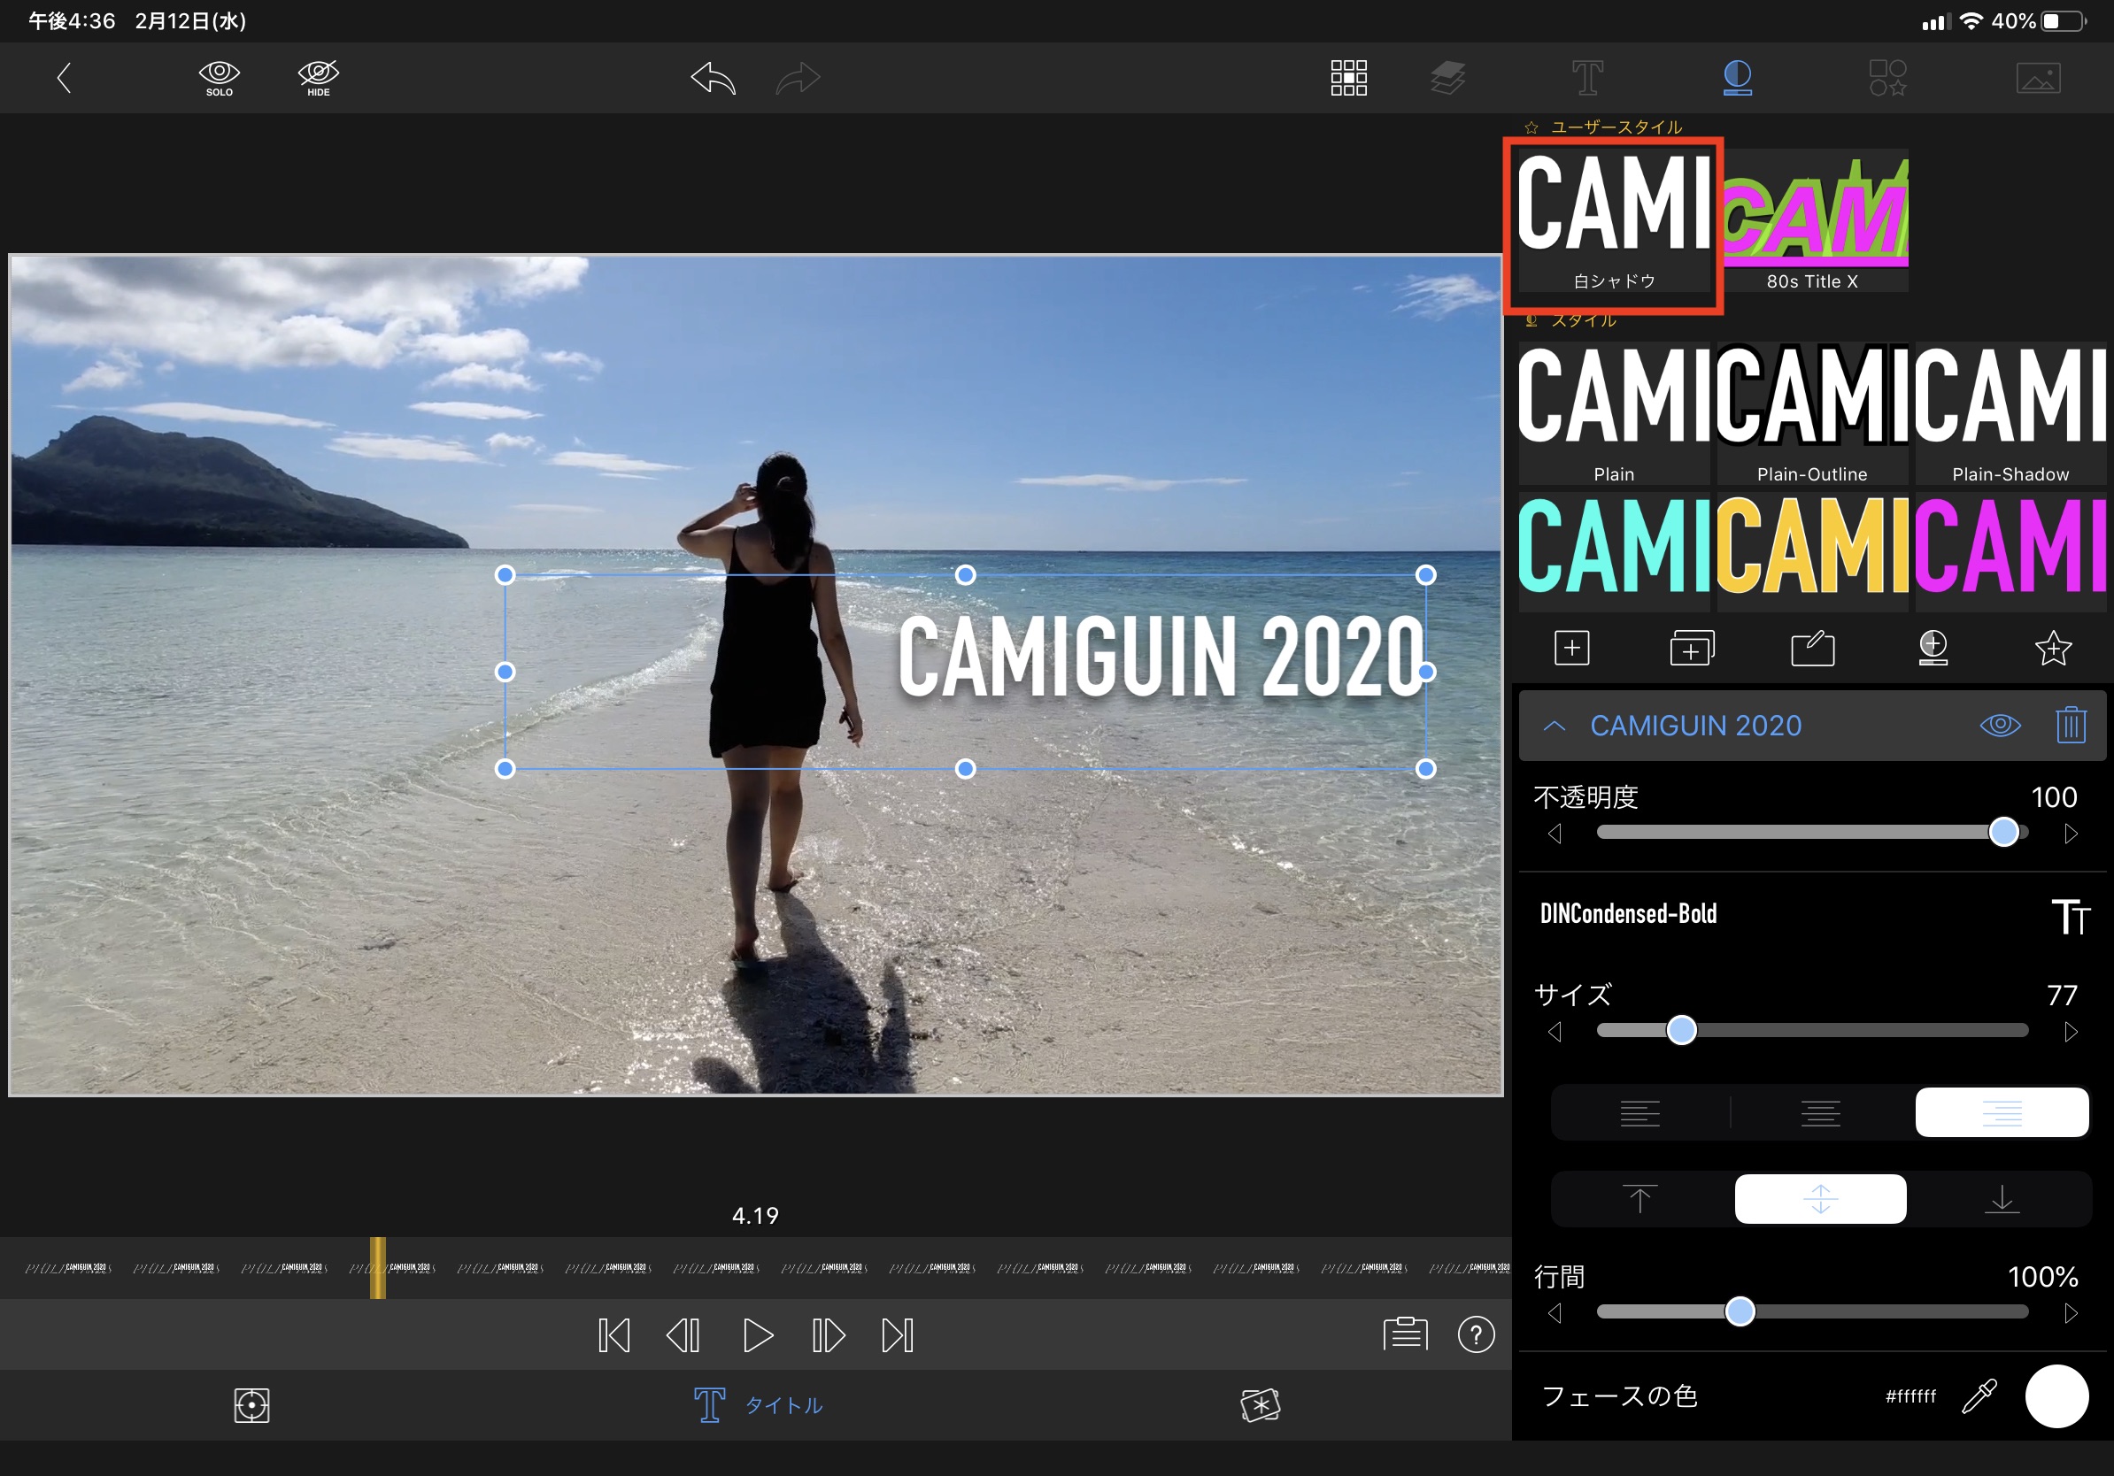Viewport: 2114px width, 1476px height.
Task: Open the text T tab in toolbar
Action: click(1586, 77)
